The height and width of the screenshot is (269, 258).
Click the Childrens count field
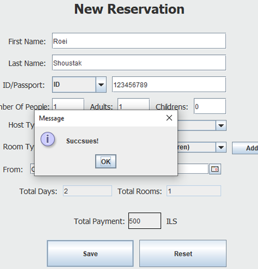210,106
